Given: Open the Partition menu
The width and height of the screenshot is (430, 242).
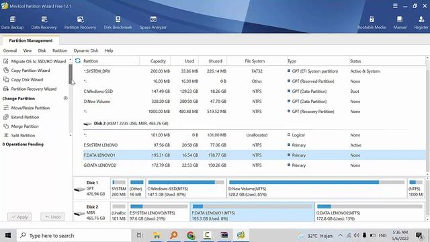Looking at the screenshot, I should (x=60, y=50).
